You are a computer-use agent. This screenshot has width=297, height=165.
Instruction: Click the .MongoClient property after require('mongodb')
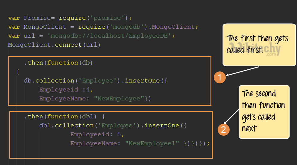tap(172, 27)
